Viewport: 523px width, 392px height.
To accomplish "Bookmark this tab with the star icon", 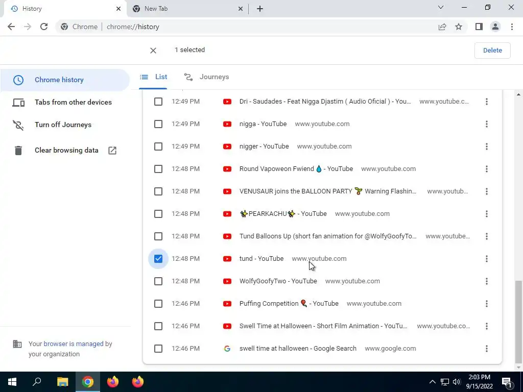I will (x=459, y=27).
